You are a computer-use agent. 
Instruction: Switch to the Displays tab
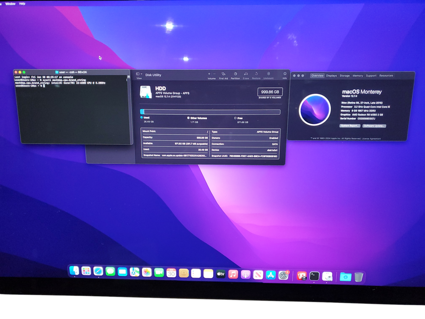tap(331, 76)
